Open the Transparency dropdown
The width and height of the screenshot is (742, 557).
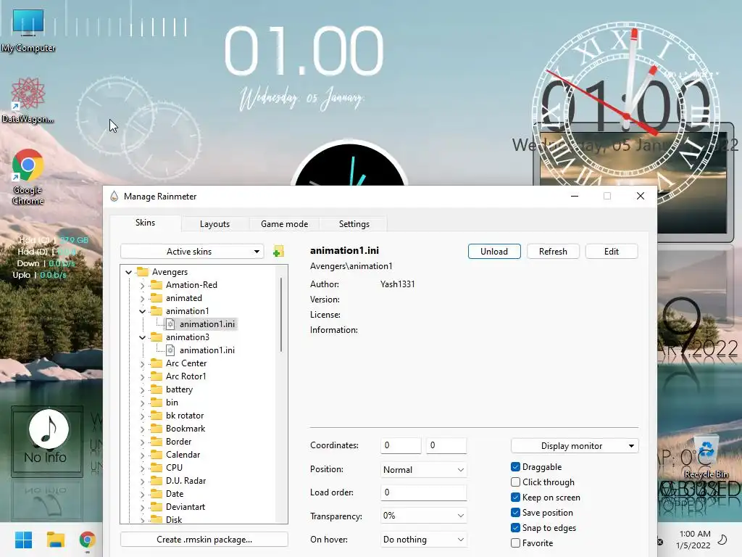point(423,516)
